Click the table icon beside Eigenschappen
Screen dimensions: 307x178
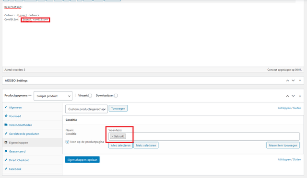(6, 142)
